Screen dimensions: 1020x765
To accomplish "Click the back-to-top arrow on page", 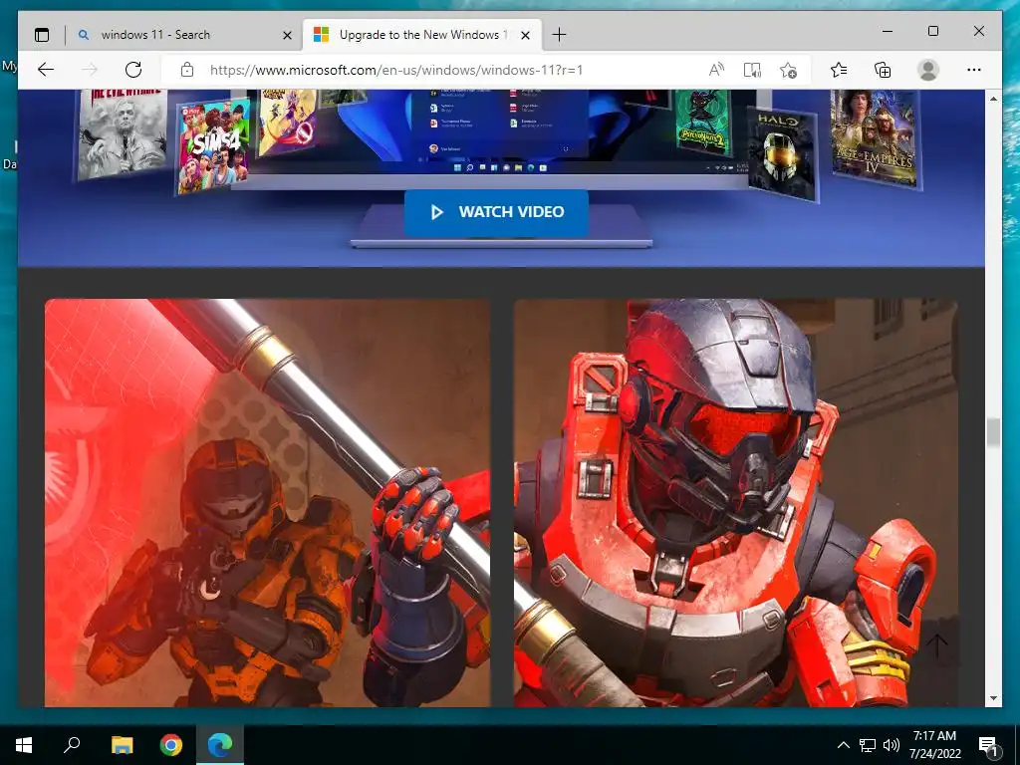I will [936, 647].
